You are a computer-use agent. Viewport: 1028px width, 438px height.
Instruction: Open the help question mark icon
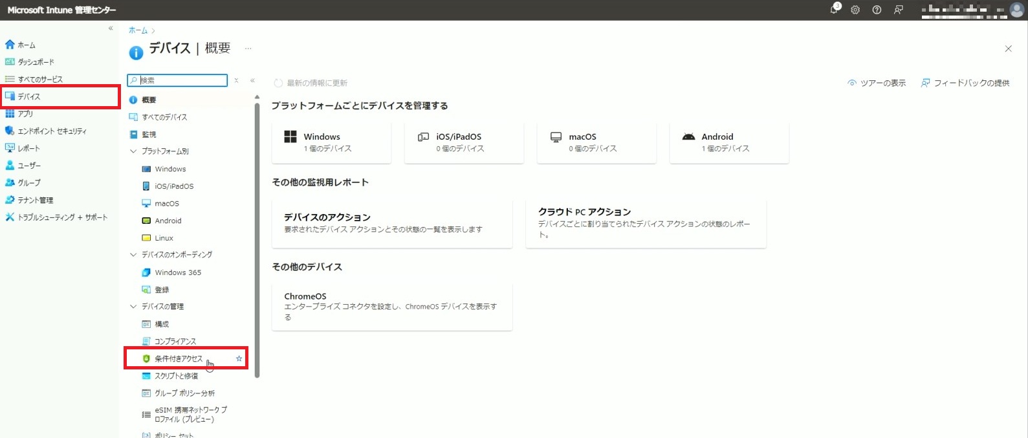(877, 10)
